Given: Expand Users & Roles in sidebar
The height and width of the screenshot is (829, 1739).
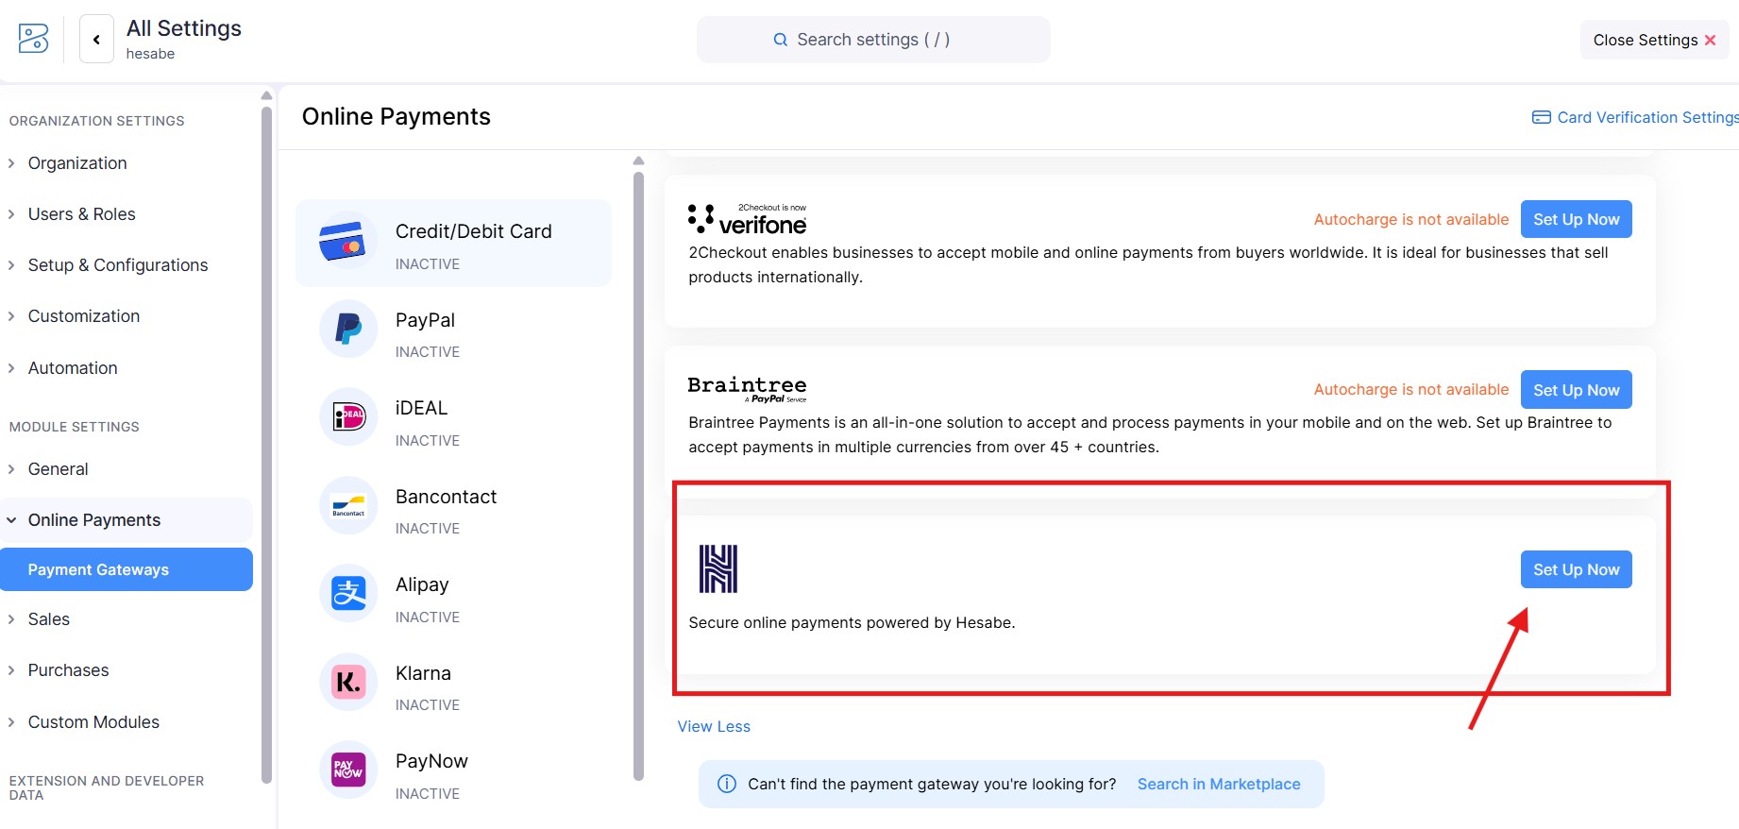Looking at the screenshot, I should [81, 214].
